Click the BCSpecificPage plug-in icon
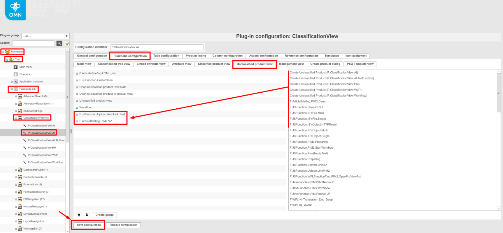 click(20, 111)
